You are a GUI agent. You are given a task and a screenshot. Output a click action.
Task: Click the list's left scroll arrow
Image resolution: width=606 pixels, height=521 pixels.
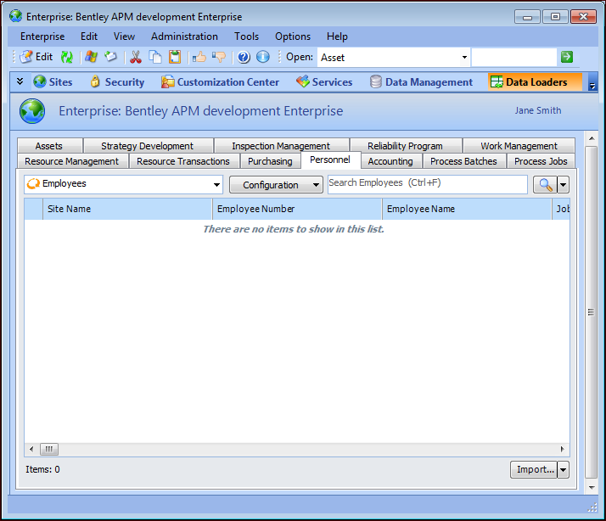point(31,449)
